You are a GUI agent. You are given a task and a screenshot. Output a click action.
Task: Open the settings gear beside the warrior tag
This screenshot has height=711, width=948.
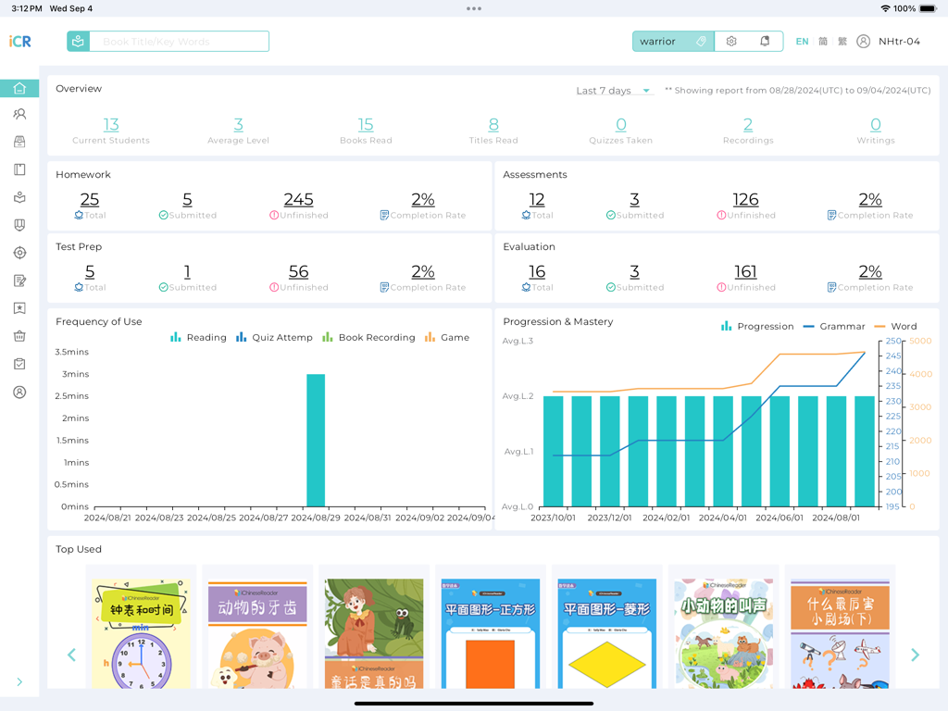tap(731, 41)
